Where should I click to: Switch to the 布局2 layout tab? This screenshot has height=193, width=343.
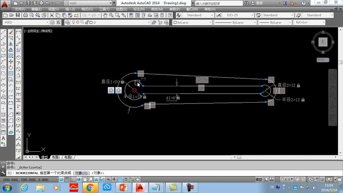(68, 157)
